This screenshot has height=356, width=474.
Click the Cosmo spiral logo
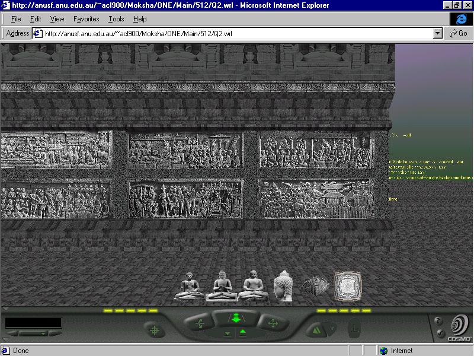459,326
